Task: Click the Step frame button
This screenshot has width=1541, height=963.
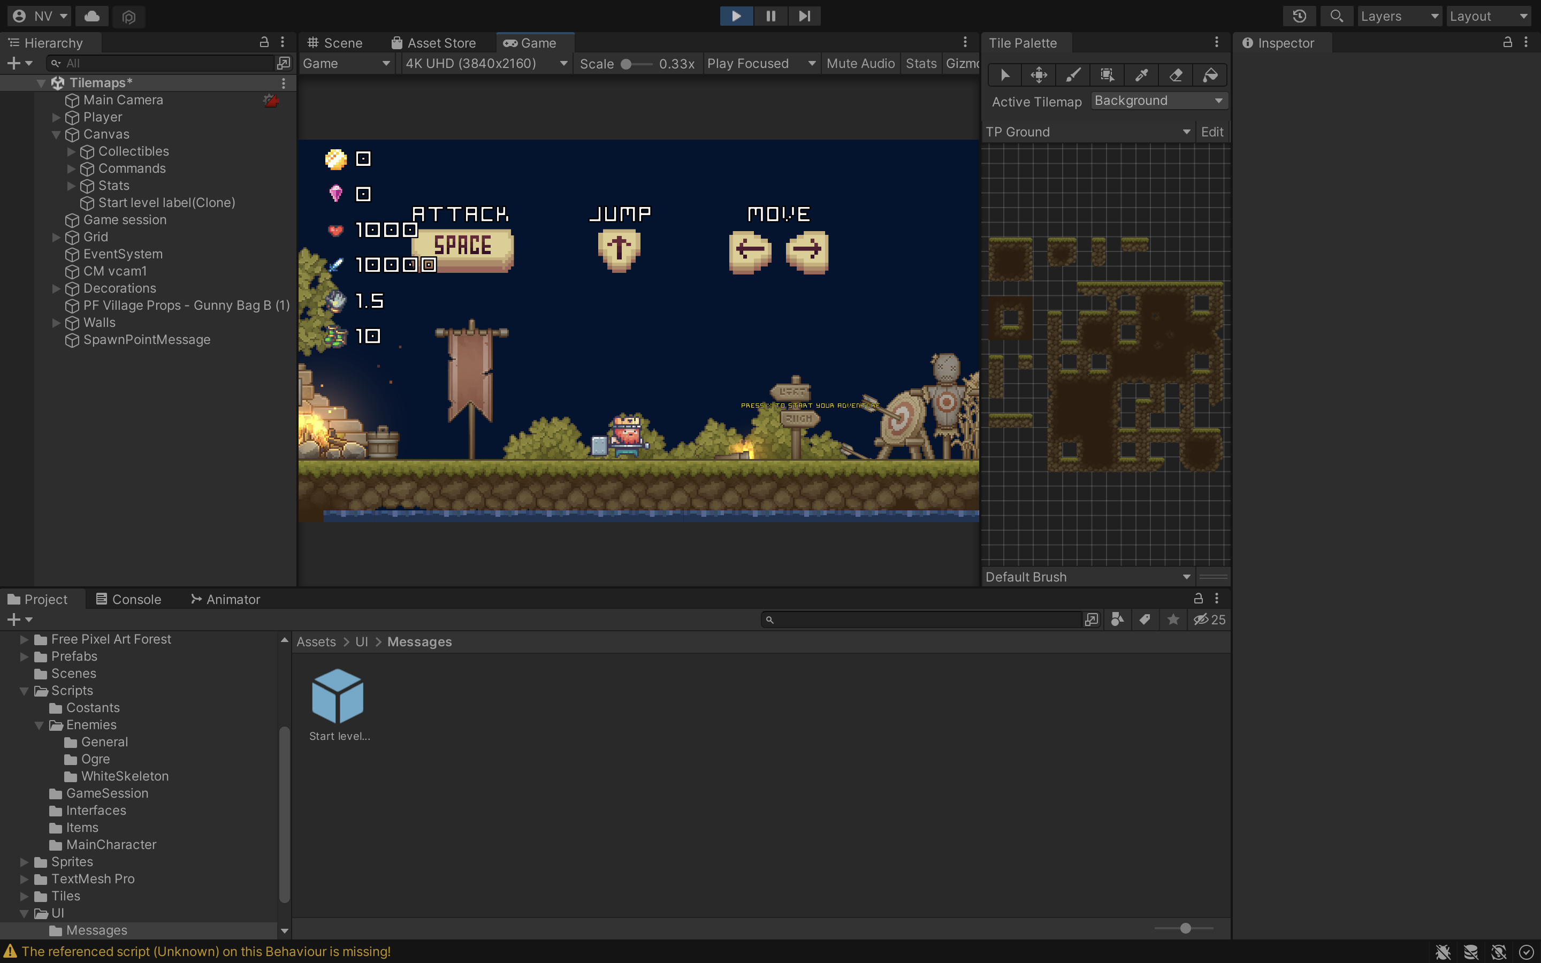Action: (804, 16)
